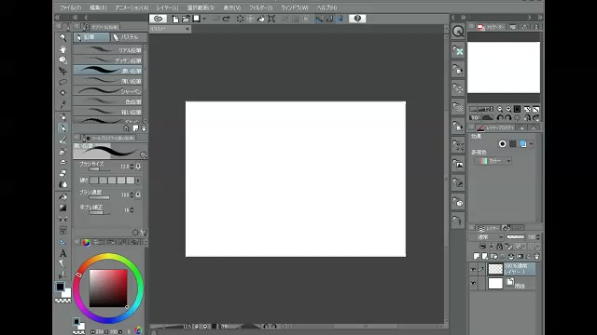Select the Airbrush tool
The height and width of the screenshot is (335, 597).
click(62, 152)
